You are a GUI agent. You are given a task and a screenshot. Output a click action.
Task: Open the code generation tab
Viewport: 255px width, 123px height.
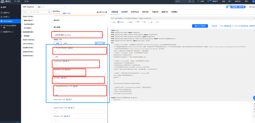tap(115, 12)
